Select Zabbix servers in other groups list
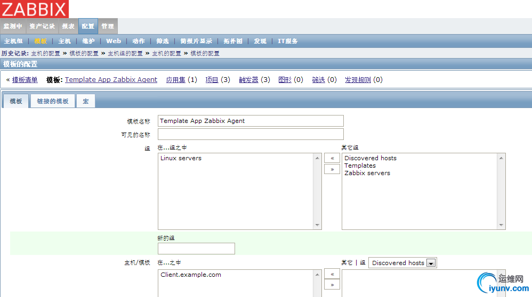The image size is (532, 297). [x=367, y=173]
